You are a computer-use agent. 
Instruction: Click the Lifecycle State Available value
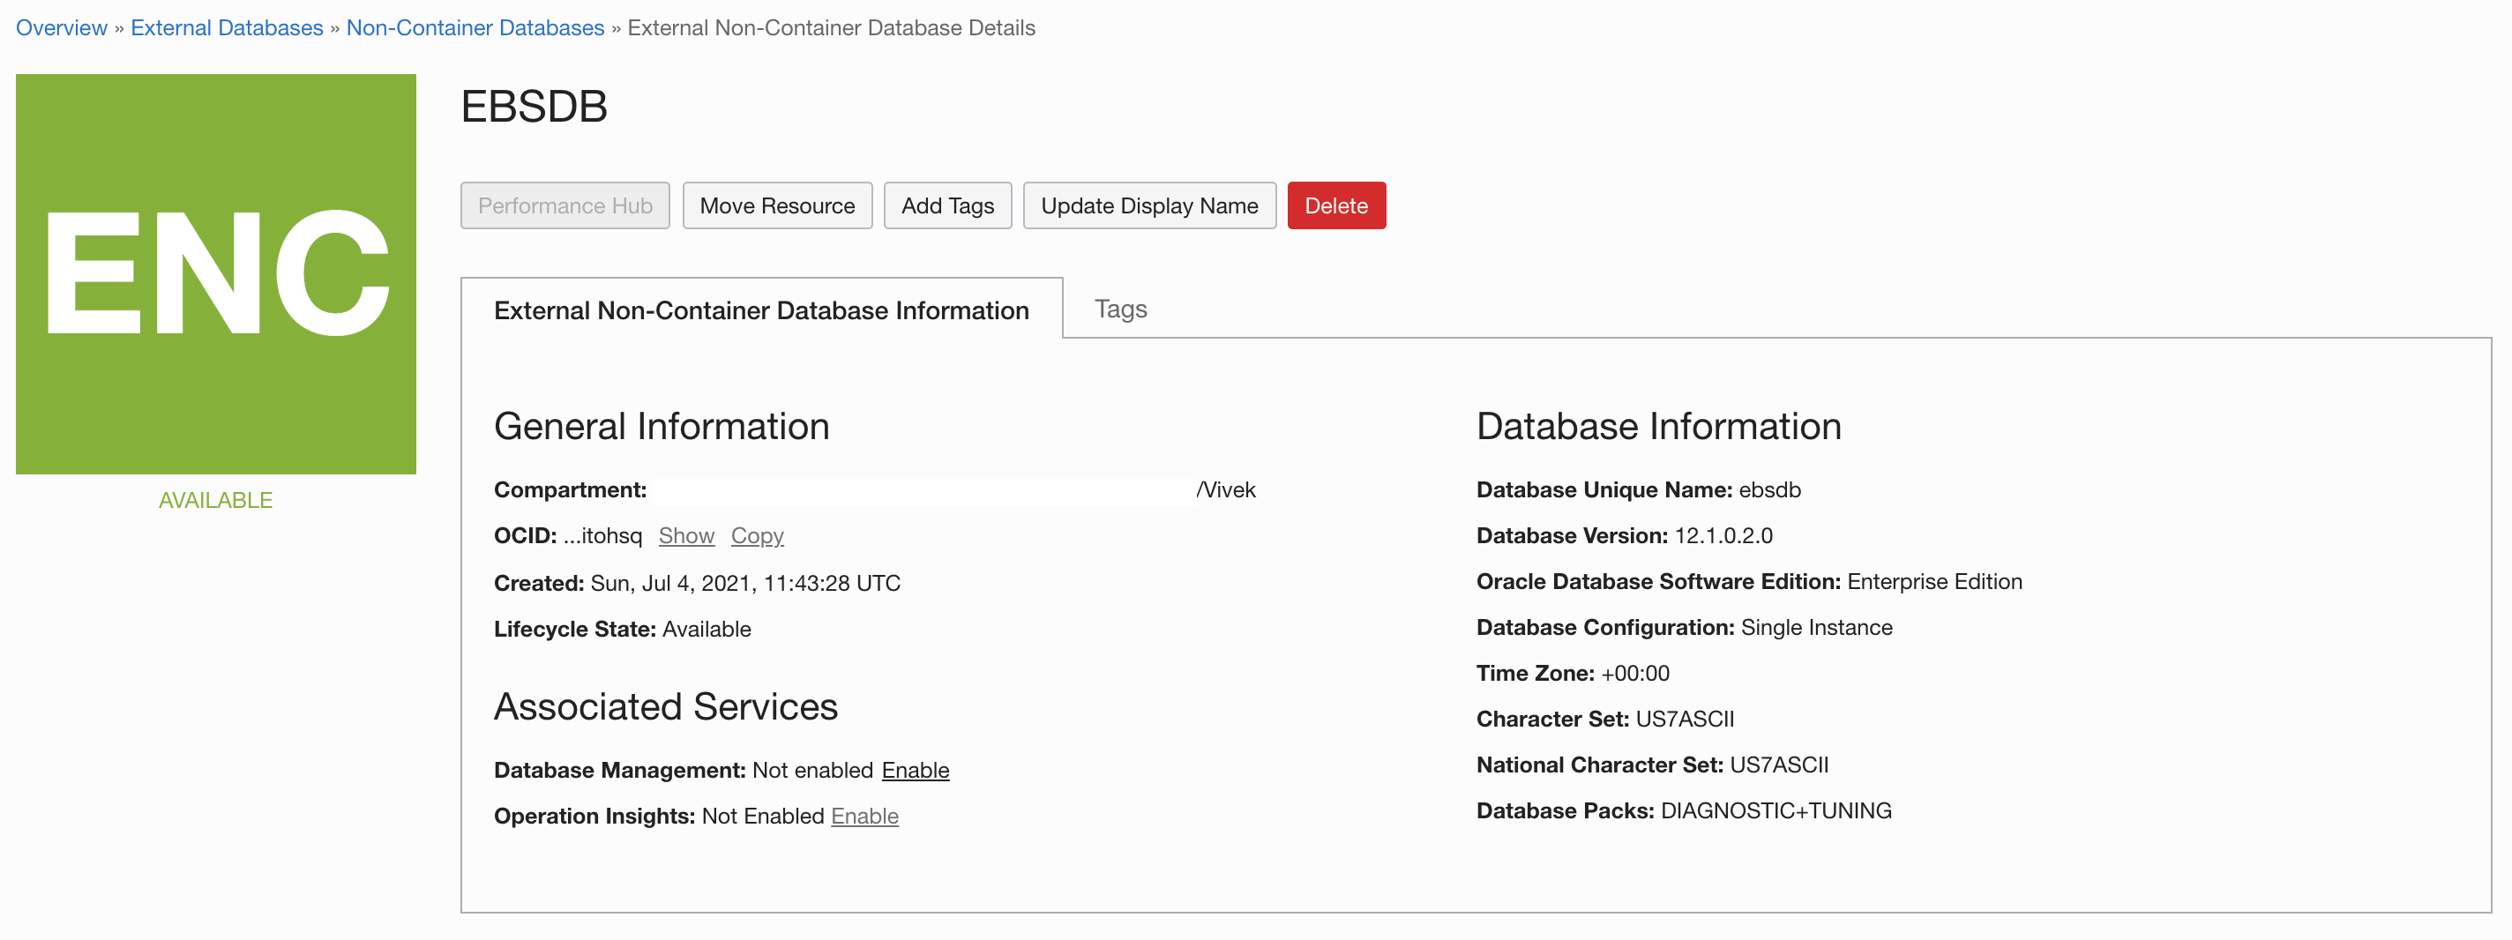(706, 629)
